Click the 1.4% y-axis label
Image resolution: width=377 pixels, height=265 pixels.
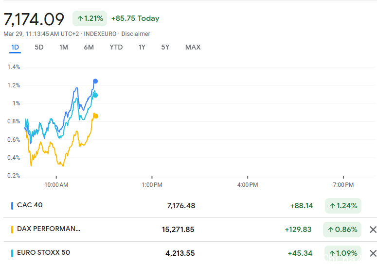[14, 67]
